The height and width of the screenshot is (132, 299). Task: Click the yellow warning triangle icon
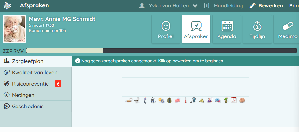point(201,100)
